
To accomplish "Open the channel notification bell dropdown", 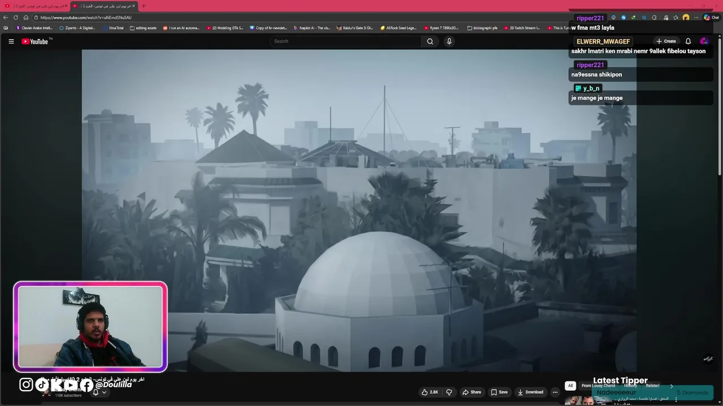I will 99,392.
